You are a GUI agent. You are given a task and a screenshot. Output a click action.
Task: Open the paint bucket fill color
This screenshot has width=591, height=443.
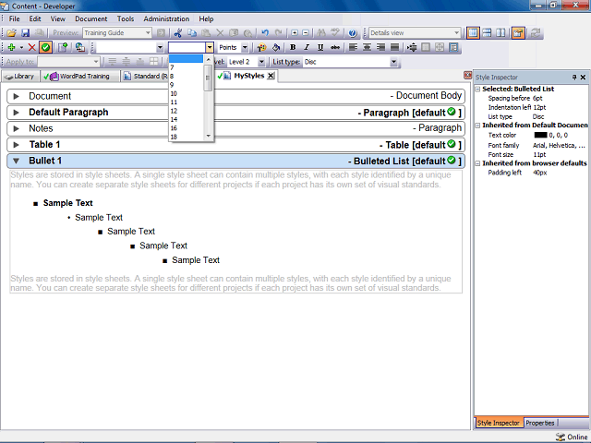tap(276, 47)
